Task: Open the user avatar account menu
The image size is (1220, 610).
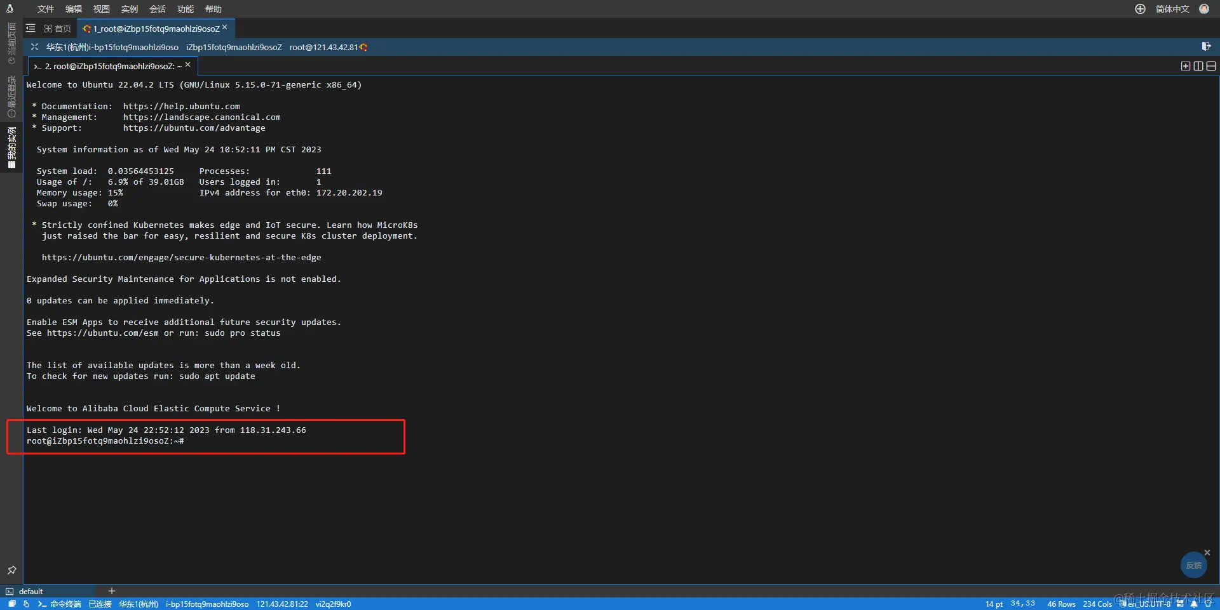Action: [x=1204, y=9]
